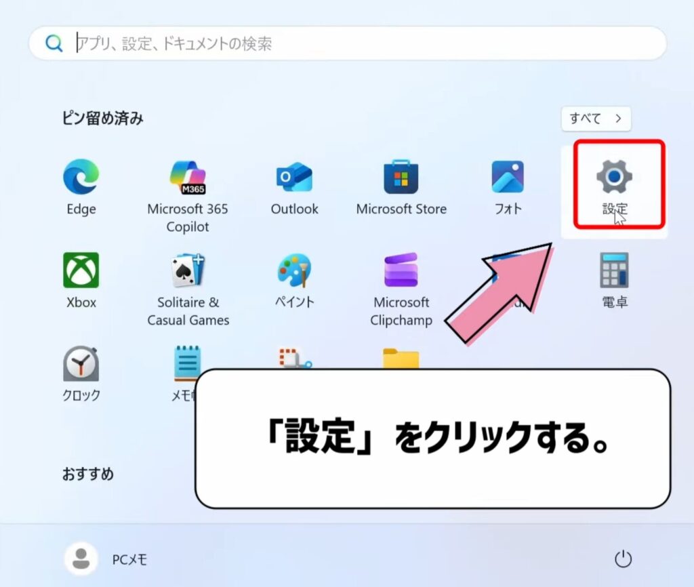694x587 pixels.
Task: Open the フォト (Photos) app
Action: tap(508, 178)
